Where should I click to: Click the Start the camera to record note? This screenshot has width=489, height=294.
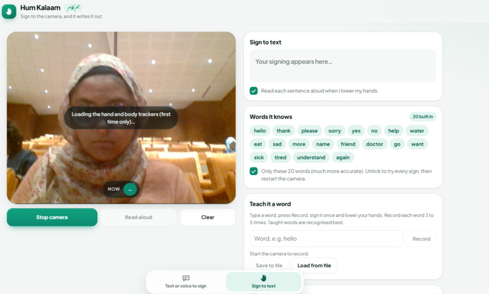pos(279,254)
